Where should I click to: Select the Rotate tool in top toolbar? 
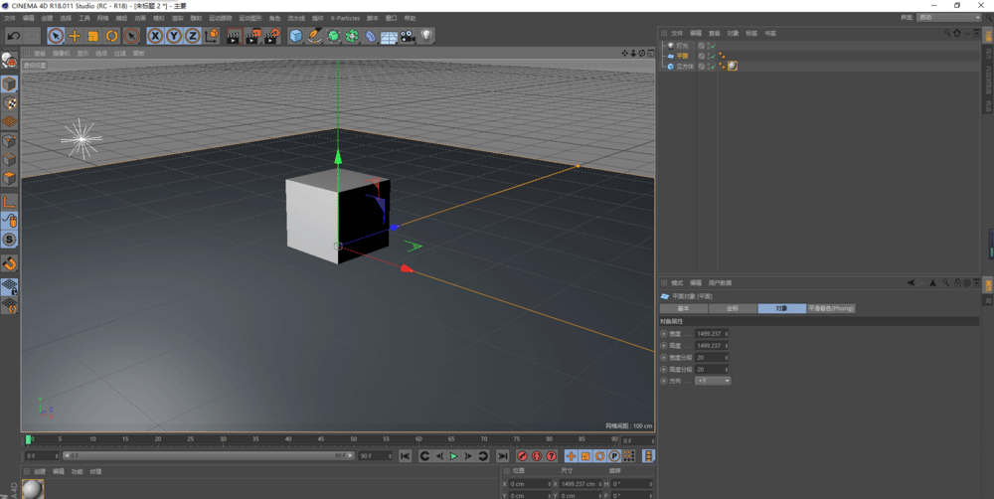(111, 36)
